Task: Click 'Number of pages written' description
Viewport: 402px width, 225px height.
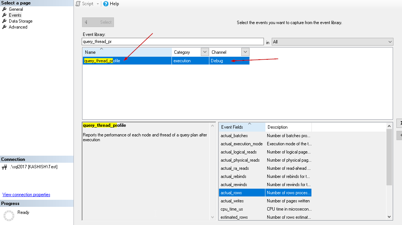Action: 288,201
